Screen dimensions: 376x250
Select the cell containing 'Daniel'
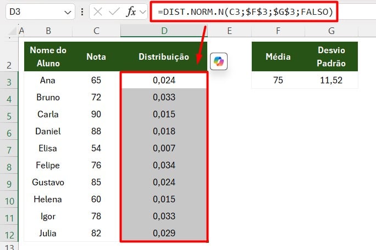48,131
